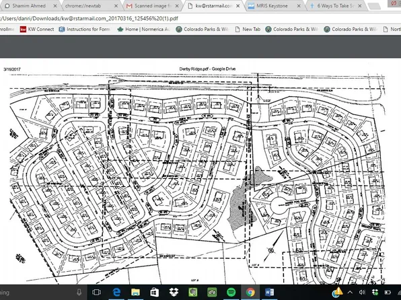Open Spotify from the taskbar

coord(231,292)
